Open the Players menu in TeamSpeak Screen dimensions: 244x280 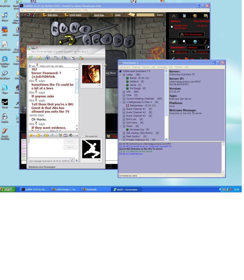click(x=146, y=67)
